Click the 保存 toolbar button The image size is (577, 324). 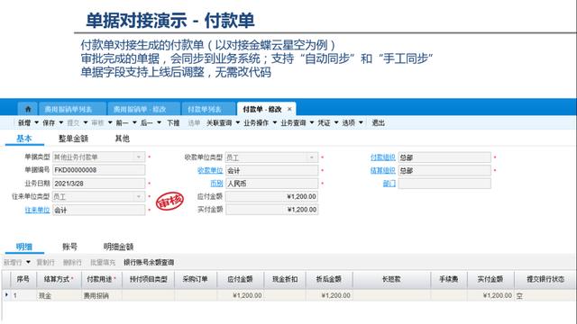click(x=49, y=122)
